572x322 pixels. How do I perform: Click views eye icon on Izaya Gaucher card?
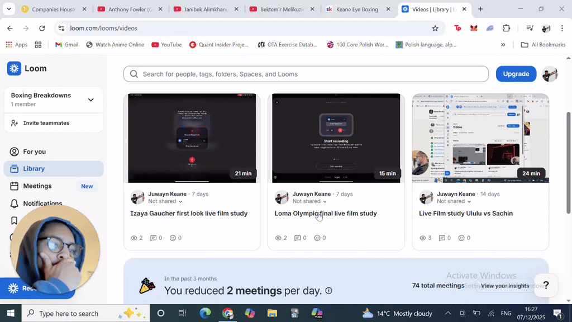tap(134, 238)
